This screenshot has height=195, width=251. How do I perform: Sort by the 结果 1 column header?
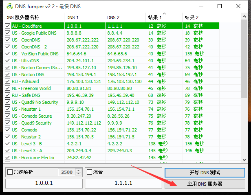click(164, 18)
